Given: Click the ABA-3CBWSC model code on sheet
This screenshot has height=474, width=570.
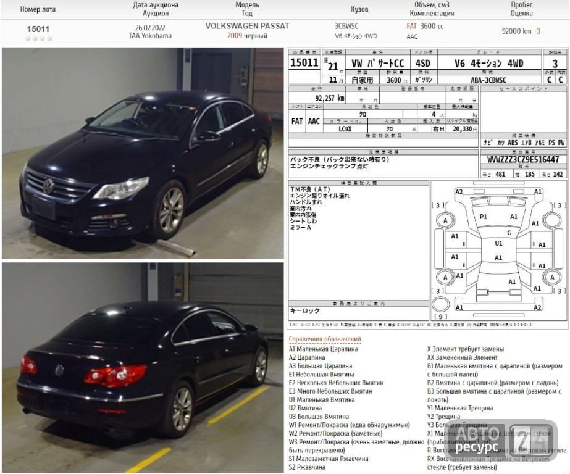Looking at the screenshot, I should [488, 80].
